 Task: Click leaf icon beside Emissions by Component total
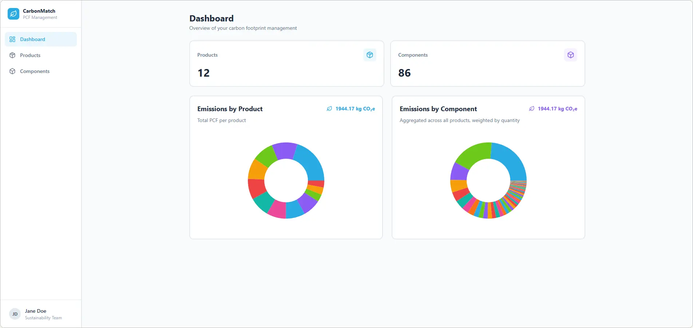[532, 109]
